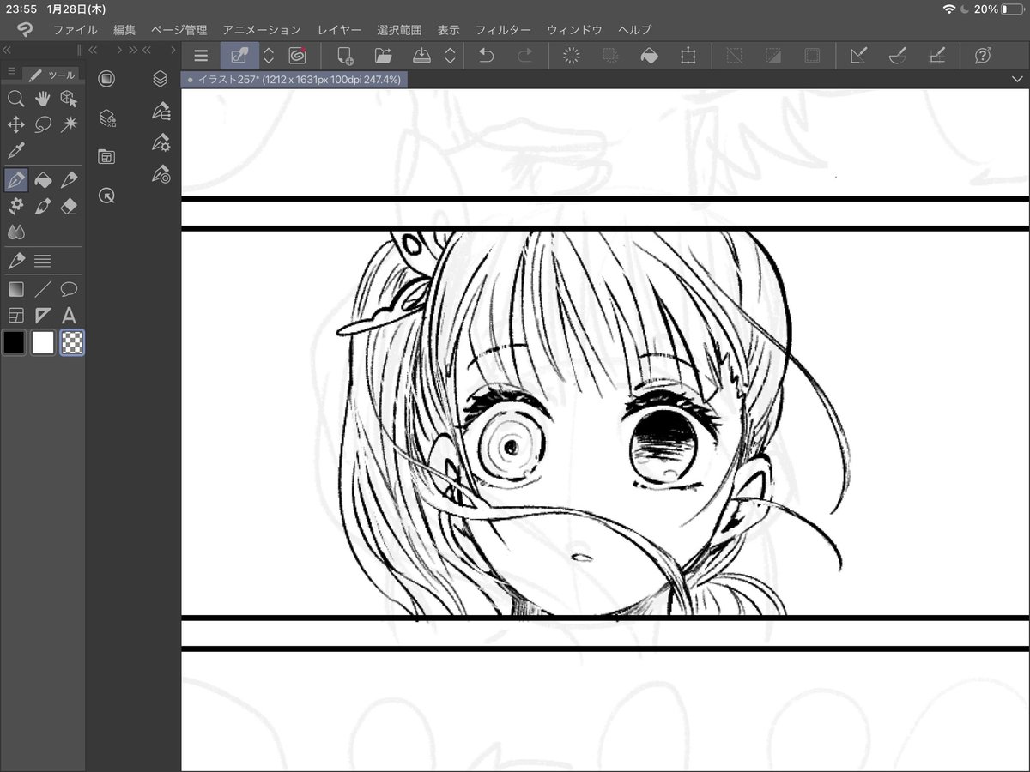Viewport: 1030px width, 772px height.
Task: Click the fill bucket in command bar
Action: click(649, 56)
